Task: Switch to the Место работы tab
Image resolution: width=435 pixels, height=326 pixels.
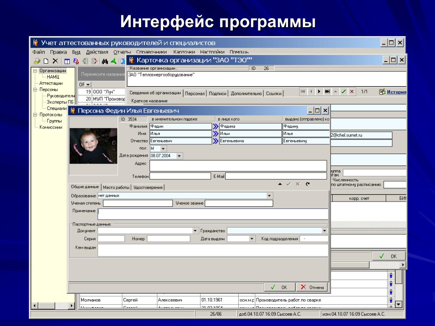Action: [116, 187]
